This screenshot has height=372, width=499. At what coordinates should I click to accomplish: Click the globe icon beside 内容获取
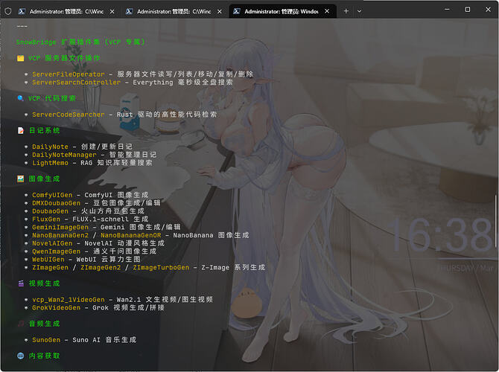[x=20, y=356]
